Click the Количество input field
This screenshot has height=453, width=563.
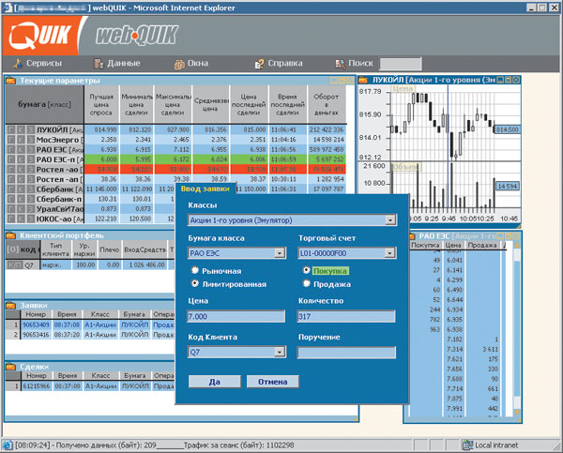346,316
